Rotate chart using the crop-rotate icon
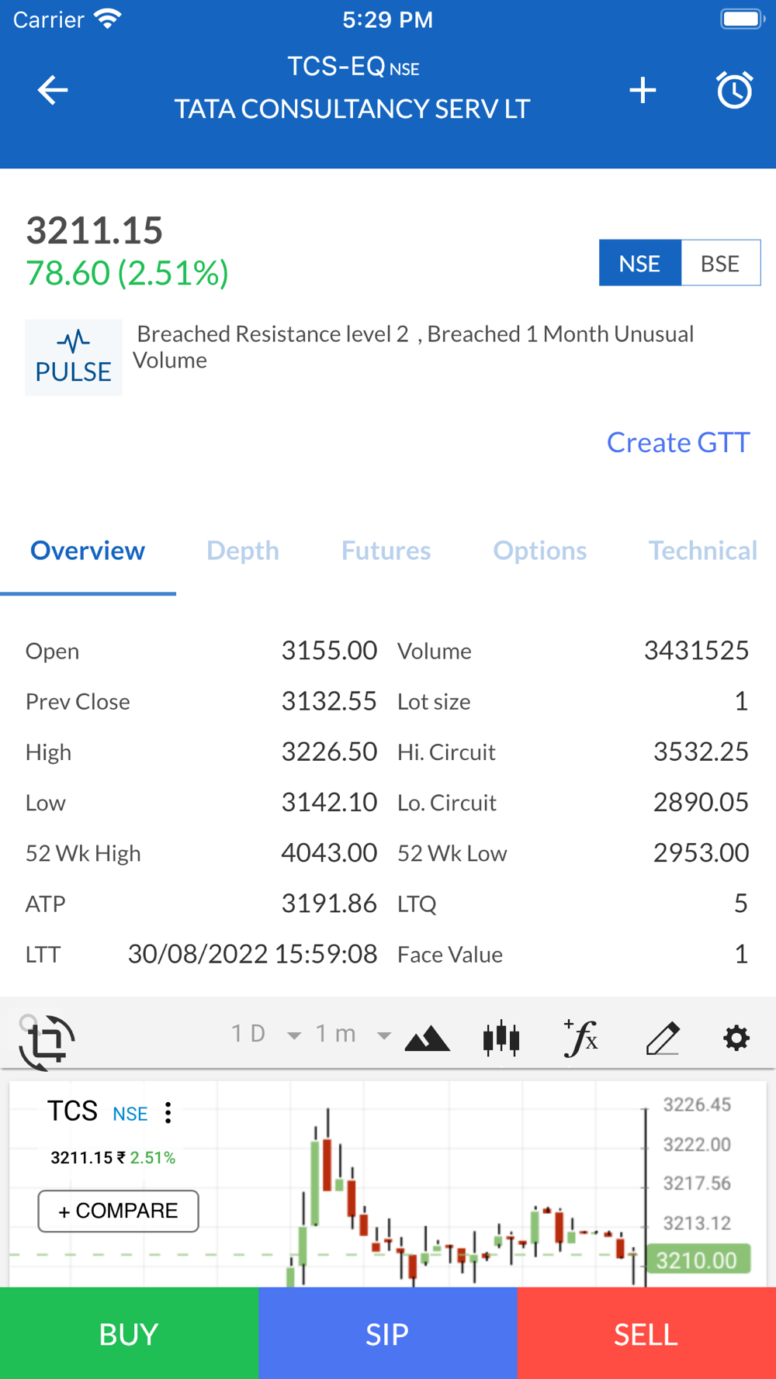 point(47,1041)
